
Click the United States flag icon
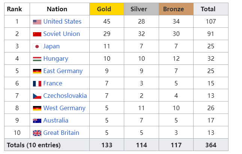(37, 22)
